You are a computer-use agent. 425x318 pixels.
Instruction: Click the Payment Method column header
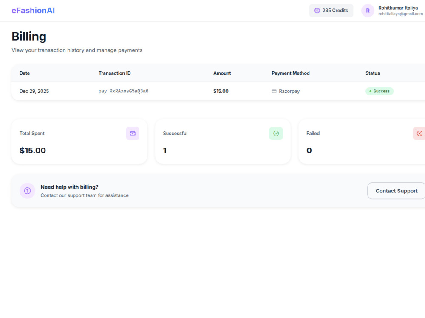[x=291, y=73]
